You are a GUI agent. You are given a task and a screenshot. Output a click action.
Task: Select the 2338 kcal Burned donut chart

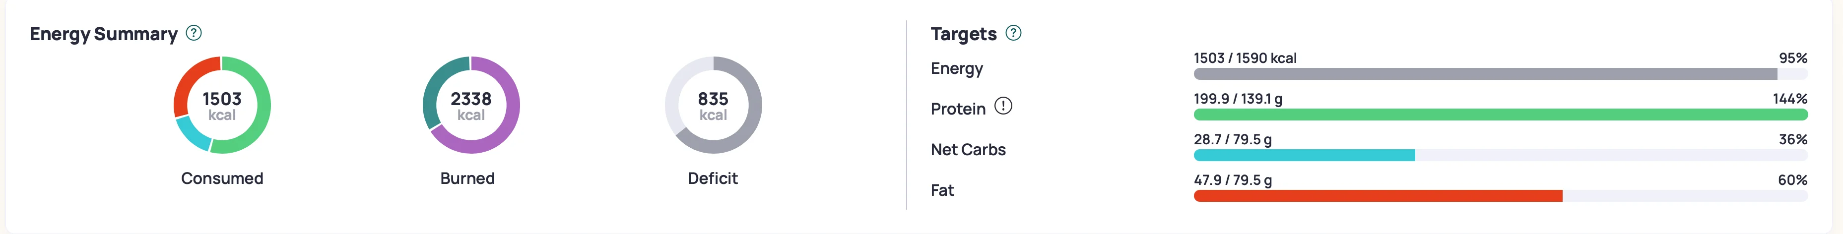point(471,105)
